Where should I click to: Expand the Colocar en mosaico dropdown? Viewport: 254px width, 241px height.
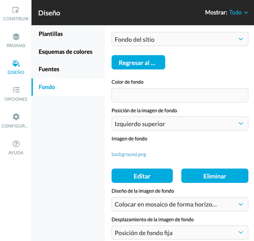[x=180, y=204]
